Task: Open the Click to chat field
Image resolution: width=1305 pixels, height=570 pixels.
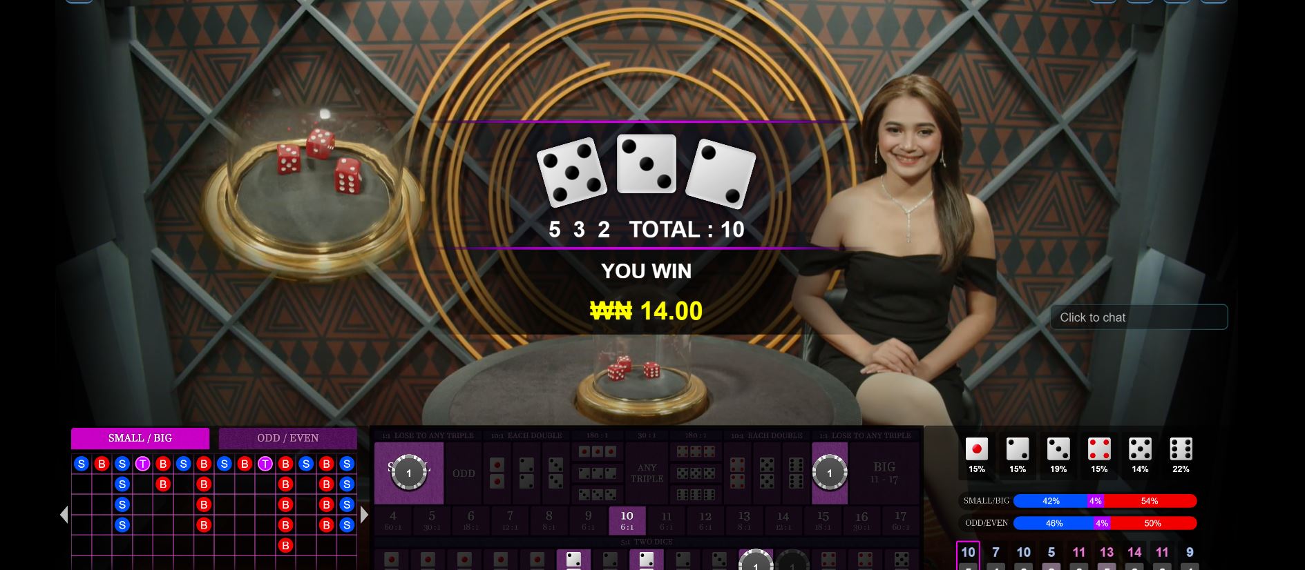Action: [1139, 317]
